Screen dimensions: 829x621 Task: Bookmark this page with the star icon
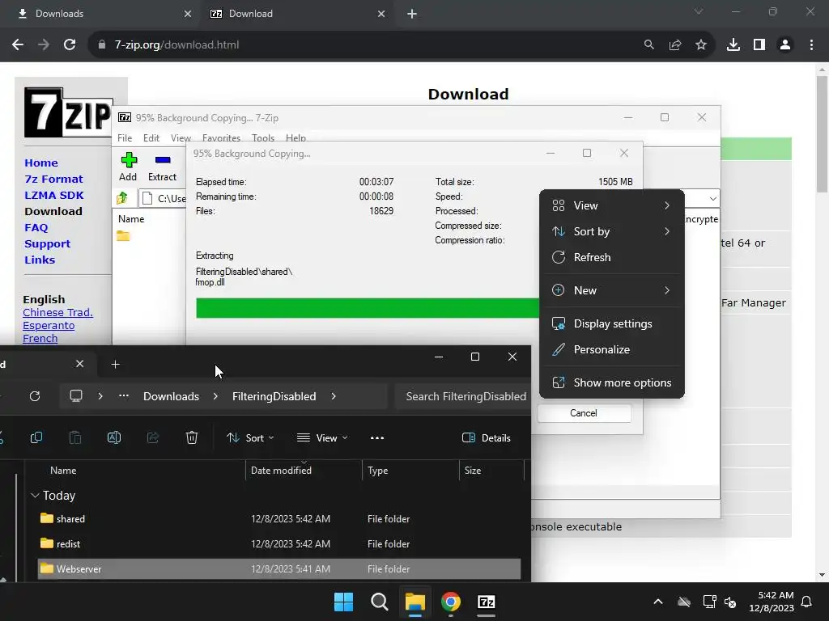(x=701, y=45)
